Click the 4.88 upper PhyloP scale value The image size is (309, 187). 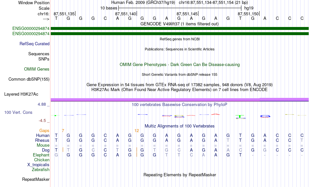coord(42,104)
